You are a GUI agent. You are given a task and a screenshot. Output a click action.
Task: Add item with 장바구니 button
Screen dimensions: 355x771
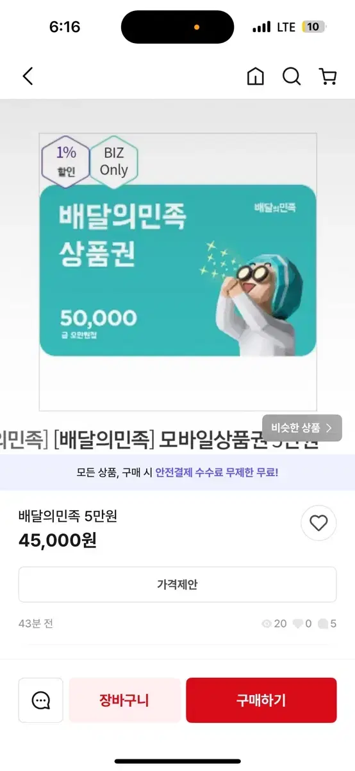click(x=124, y=700)
